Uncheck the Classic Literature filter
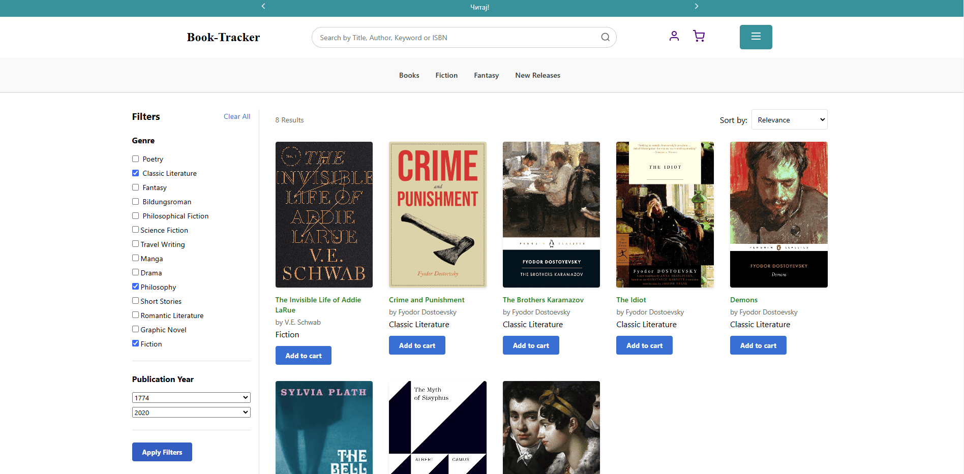964x474 pixels. [136, 173]
